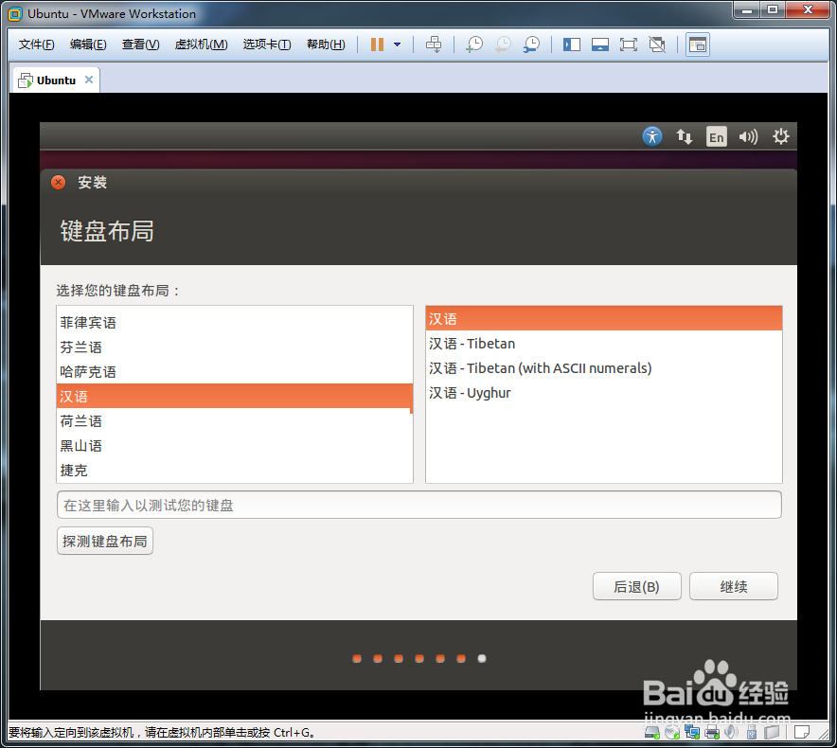
Task: Send Ctrl+Alt+Del to the virtual machine
Action: point(434,45)
